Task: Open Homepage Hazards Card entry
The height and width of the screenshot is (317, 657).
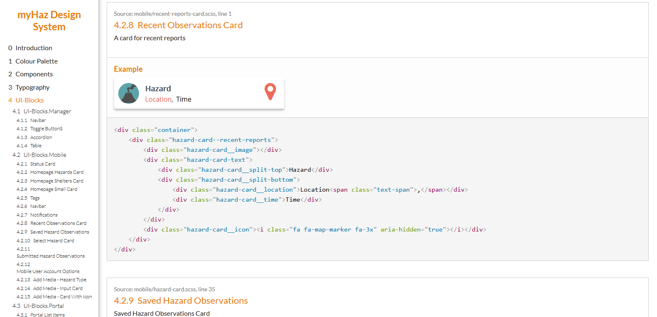Action: [56, 172]
